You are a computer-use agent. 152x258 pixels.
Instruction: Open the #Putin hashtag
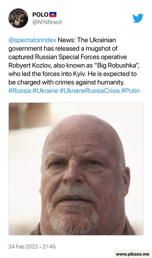pyautogui.click(x=130, y=91)
